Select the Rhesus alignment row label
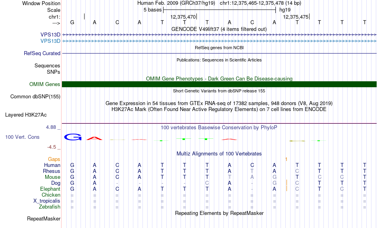The width and height of the screenshot is (377, 228). [x=52, y=171]
